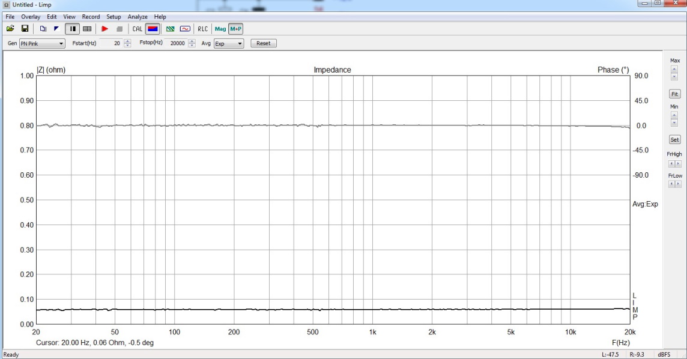The height and width of the screenshot is (359, 687).
Task: Click the red waveform measurement setup icon
Action: coord(186,29)
